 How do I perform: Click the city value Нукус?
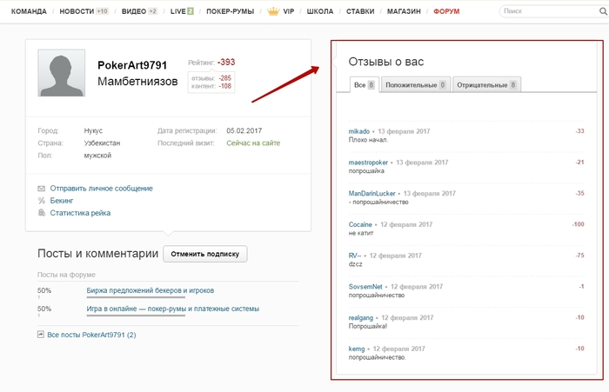tap(93, 130)
